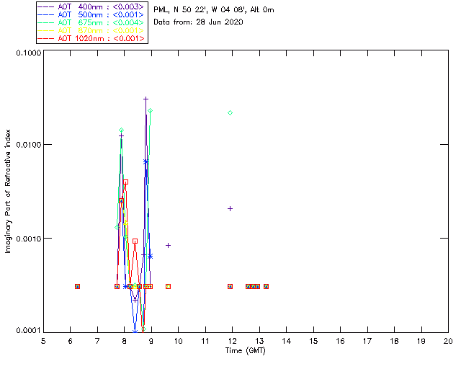Click the y-axis tick label 0.0001
The width and height of the screenshot is (461, 369).
tap(28, 331)
